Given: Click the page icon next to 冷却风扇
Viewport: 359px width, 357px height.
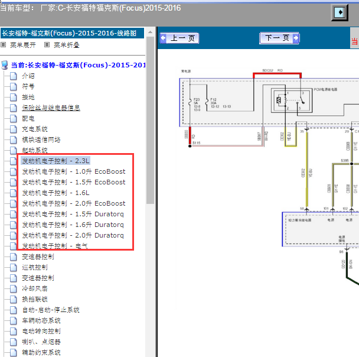Looking at the screenshot, I should [14, 288].
